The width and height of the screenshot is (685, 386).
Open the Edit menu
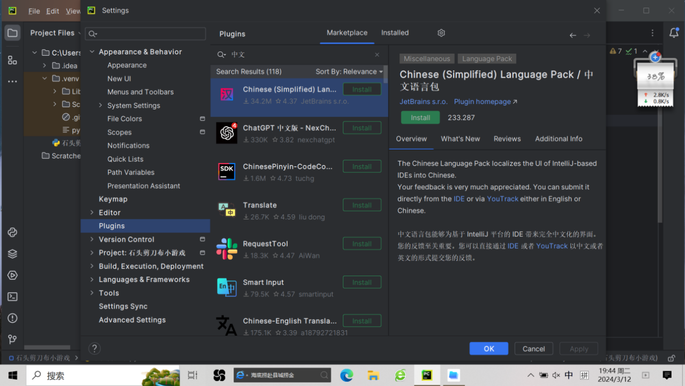(53, 11)
